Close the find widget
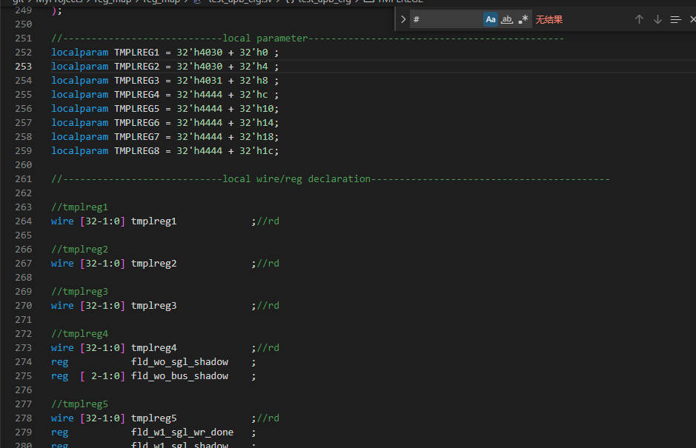The width and height of the screenshot is (696, 448). coord(692,19)
